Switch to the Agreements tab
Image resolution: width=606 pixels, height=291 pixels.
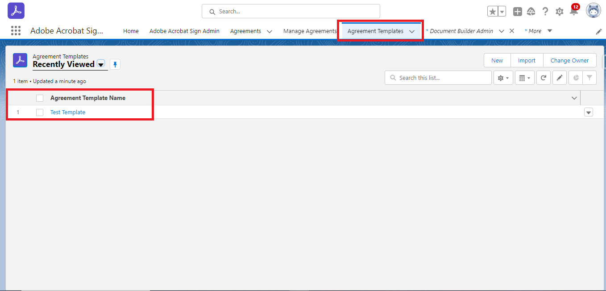[245, 31]
